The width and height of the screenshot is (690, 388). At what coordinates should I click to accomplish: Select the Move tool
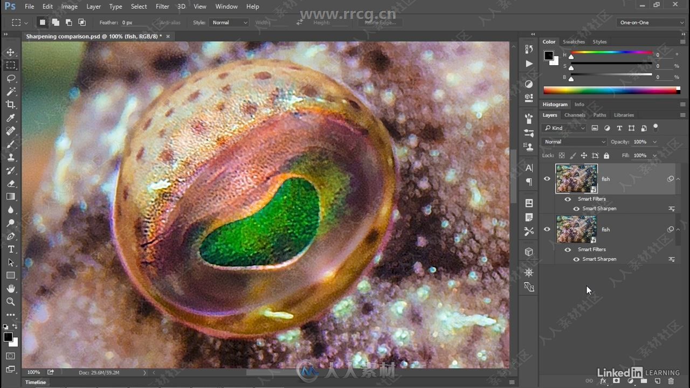11,52
